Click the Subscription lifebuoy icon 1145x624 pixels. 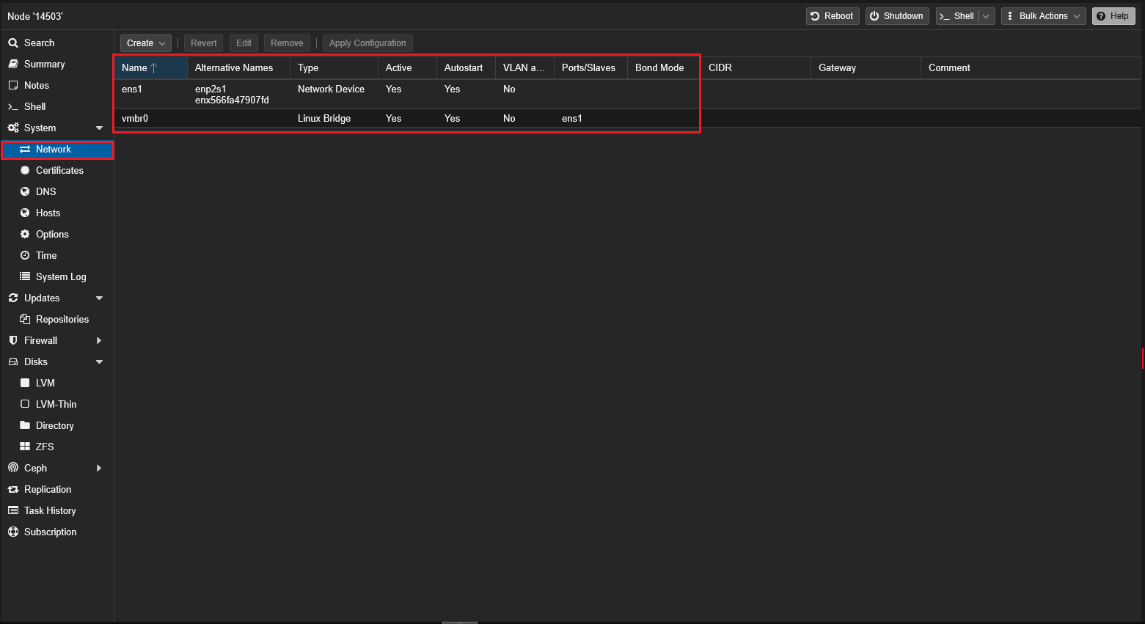click(13, 532)
